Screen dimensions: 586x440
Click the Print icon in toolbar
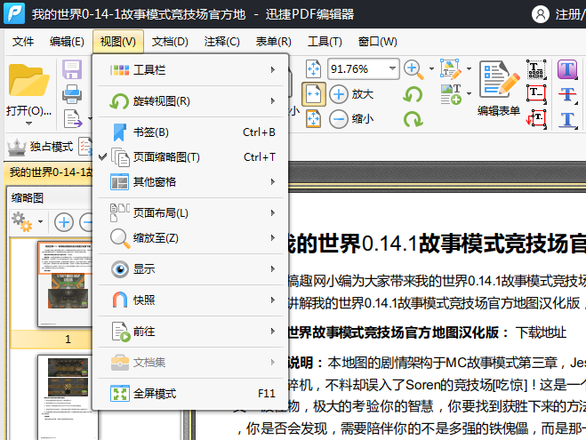click(x=72, y=94)
